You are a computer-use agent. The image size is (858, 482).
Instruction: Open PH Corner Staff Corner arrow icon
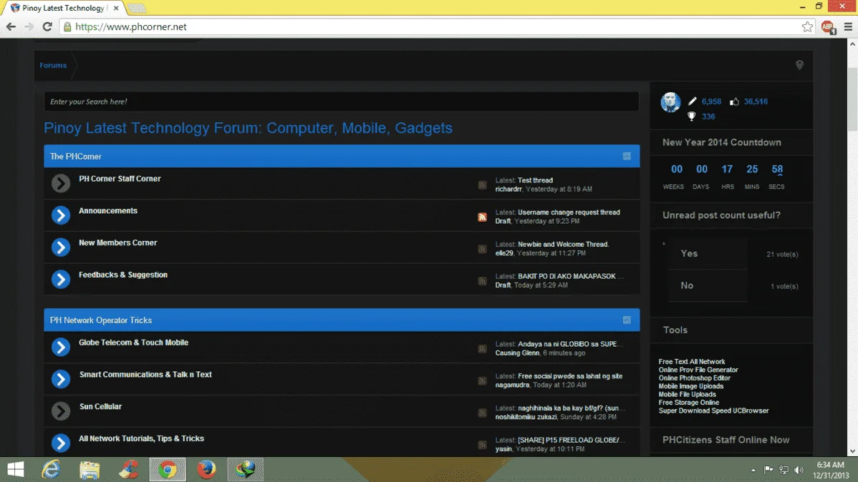point(61,183)
